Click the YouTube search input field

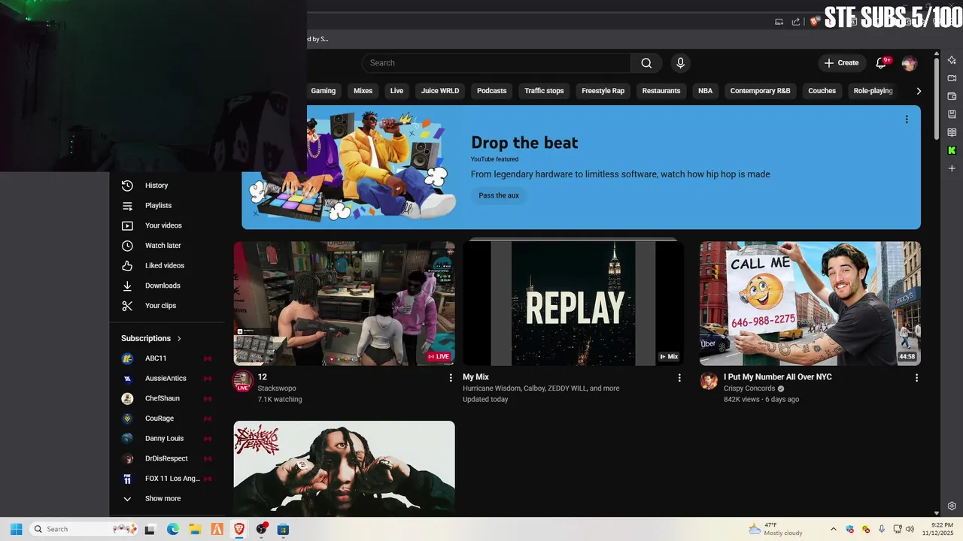click(x=496, y=63)
